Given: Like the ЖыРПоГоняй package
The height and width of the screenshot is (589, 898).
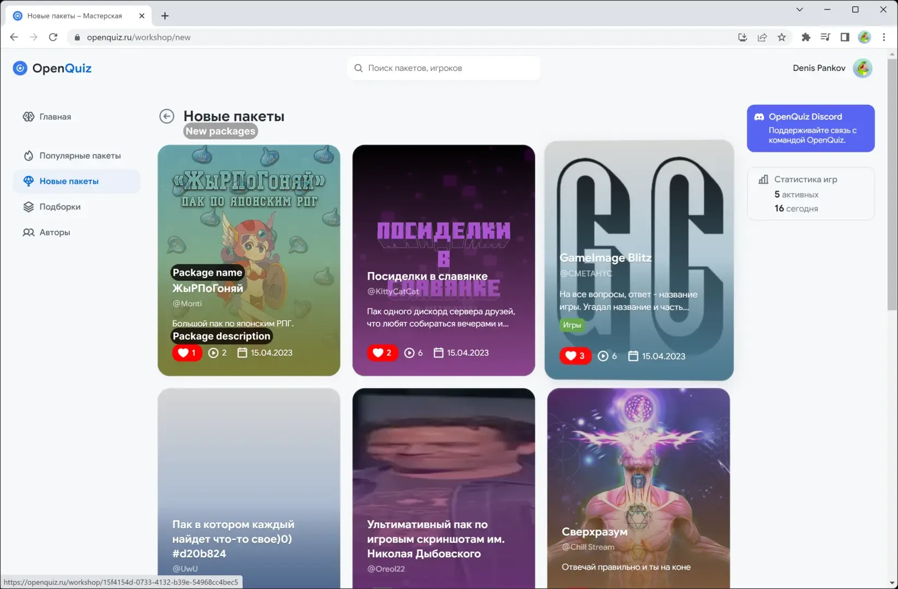Looking at the screenshot, I should click(187, 353).
